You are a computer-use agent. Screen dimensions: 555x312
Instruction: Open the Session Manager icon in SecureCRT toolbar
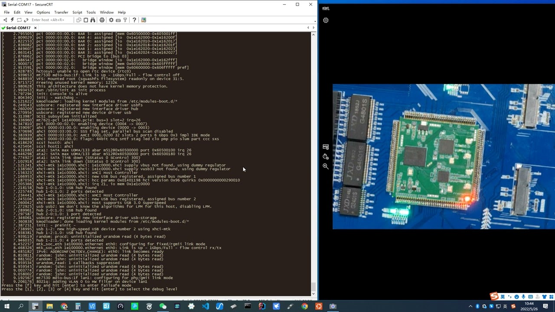pos(5,20)
